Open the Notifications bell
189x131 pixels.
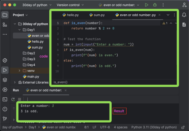coord(184,15)
